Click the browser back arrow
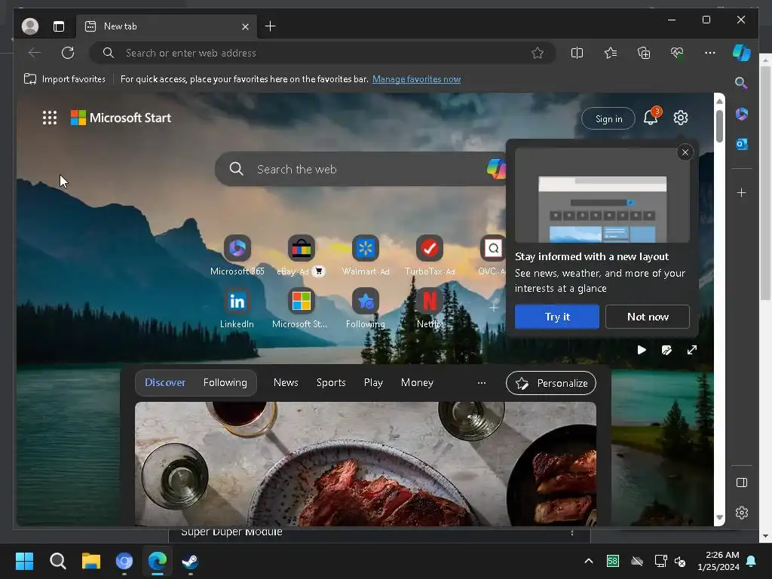 (35, 53)
